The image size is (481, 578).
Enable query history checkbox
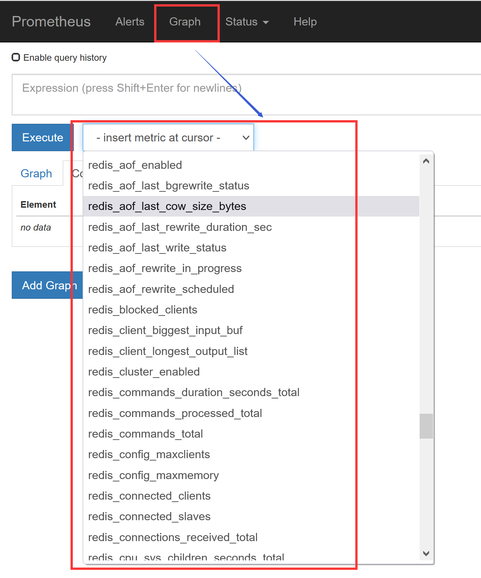pos(16,57)
